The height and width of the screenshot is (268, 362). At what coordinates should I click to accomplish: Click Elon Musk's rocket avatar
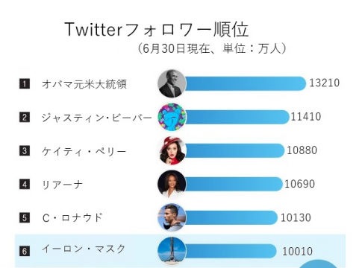[x=172, y=251]
